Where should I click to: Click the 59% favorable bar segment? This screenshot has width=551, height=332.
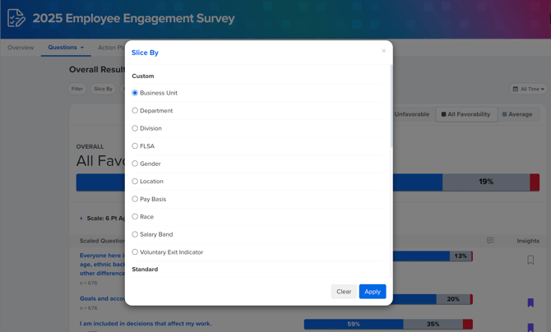pos(354,324)
